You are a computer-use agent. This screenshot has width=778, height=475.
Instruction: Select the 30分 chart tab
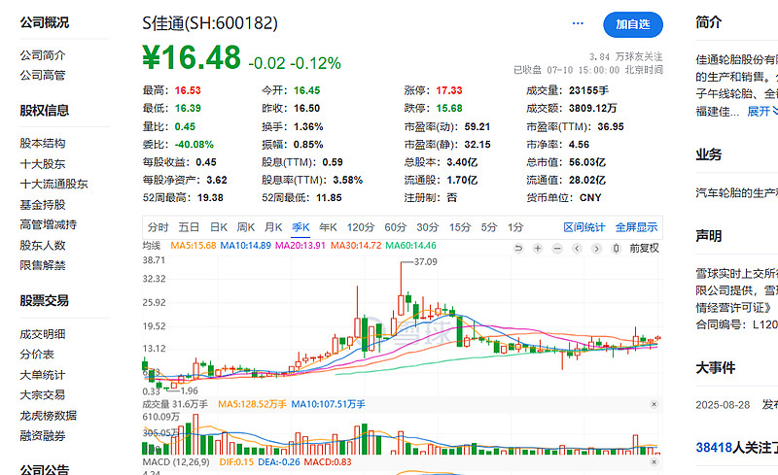427,227
